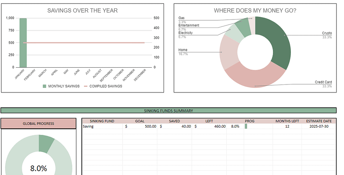Viewport: 344px width, 175px height.
Task: Select the 500.00 goal cell
Action: pos(140,126)
